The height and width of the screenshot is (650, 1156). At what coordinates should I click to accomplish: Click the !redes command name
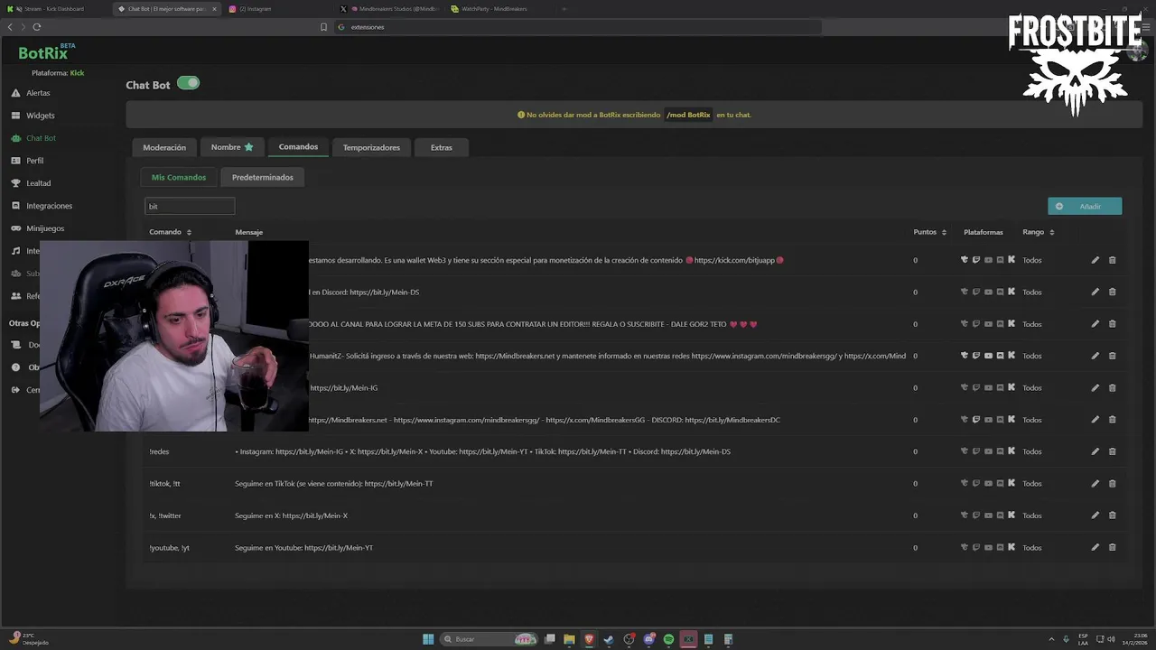[x=159, y=451]
